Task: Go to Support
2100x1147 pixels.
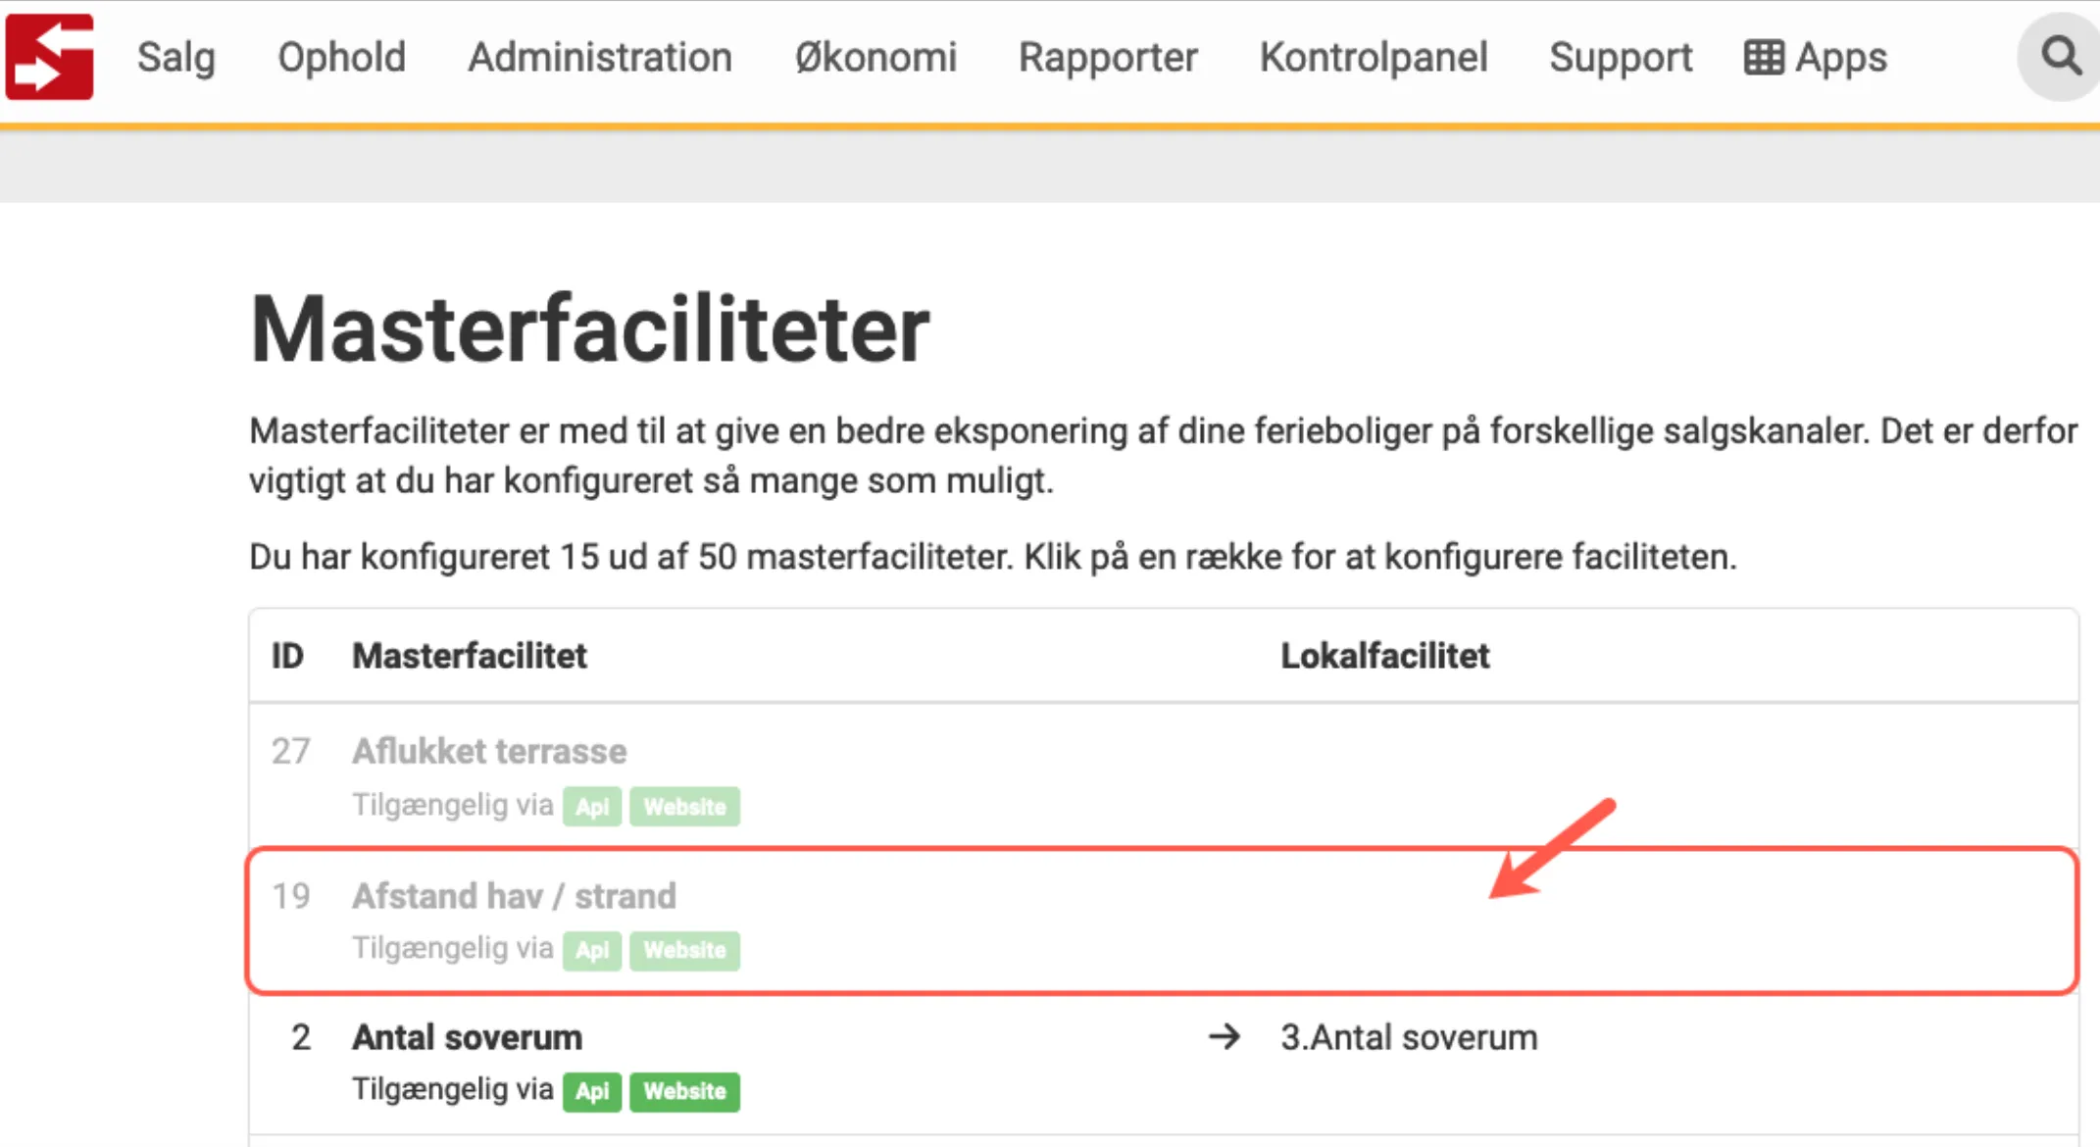Action: click(x=1621, y=57)
